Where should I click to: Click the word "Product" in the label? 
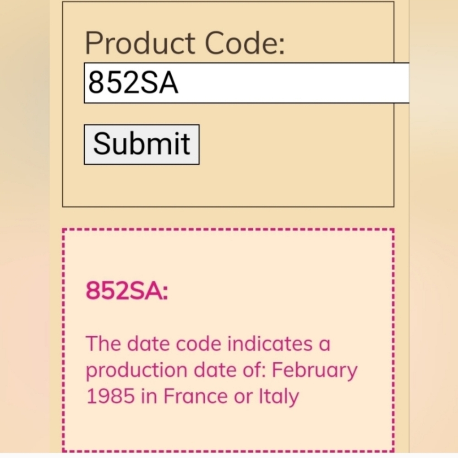(x=140, y=43)
